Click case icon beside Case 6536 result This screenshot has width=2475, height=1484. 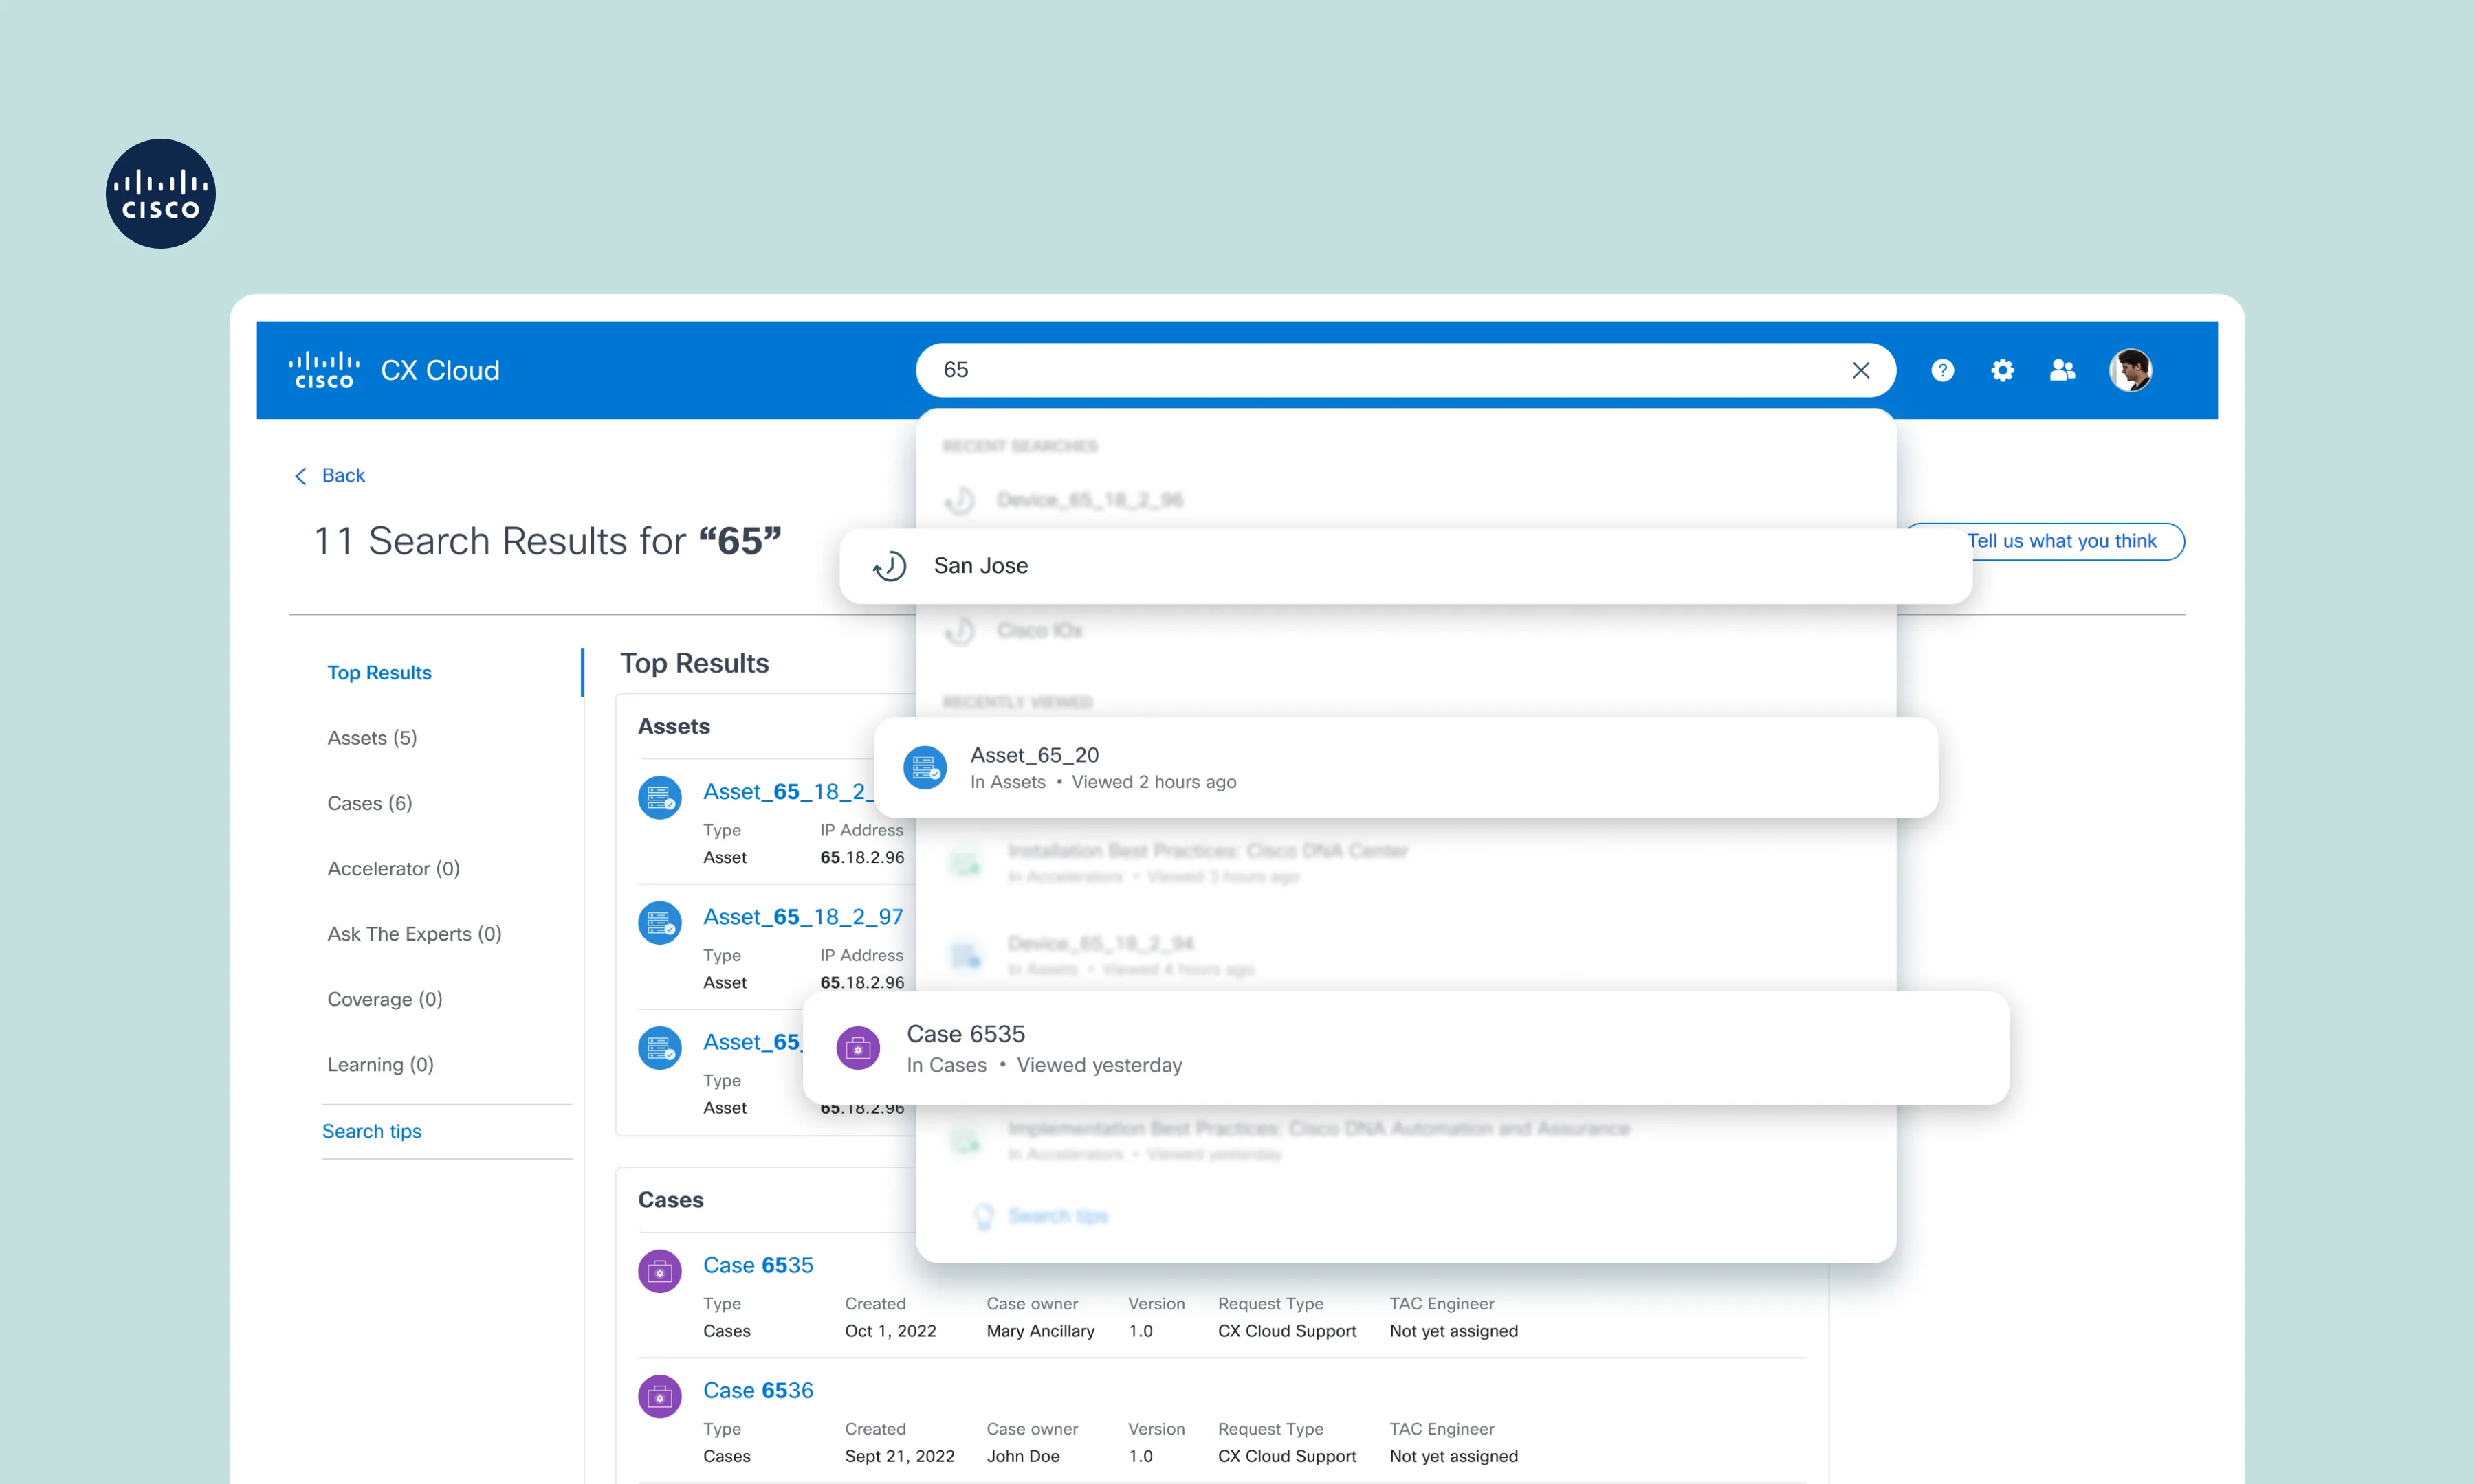[659, 1397]
